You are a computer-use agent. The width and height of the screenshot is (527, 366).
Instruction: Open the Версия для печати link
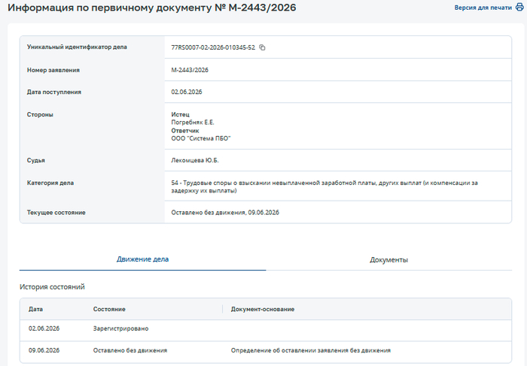[x=483, y=8]
